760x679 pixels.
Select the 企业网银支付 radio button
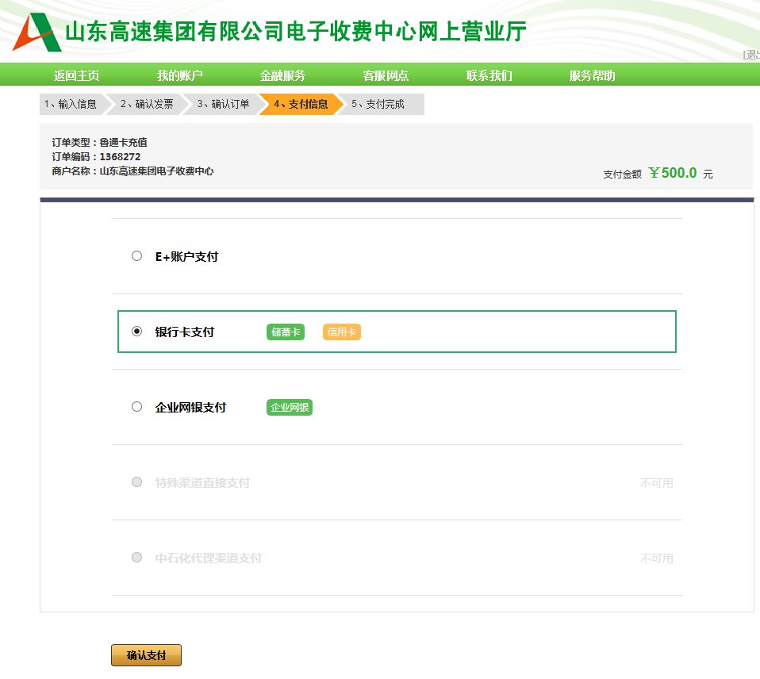(x=136, y=407)
